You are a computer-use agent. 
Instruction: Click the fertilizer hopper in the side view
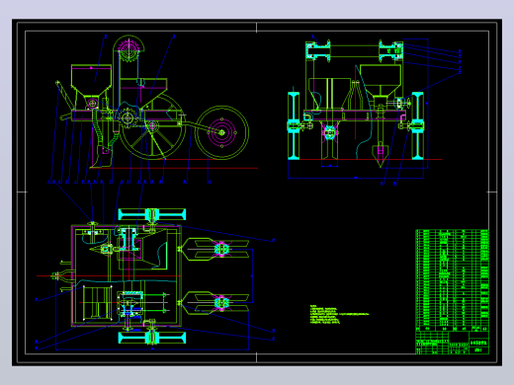pyautogui.click(x=91, y=80)
